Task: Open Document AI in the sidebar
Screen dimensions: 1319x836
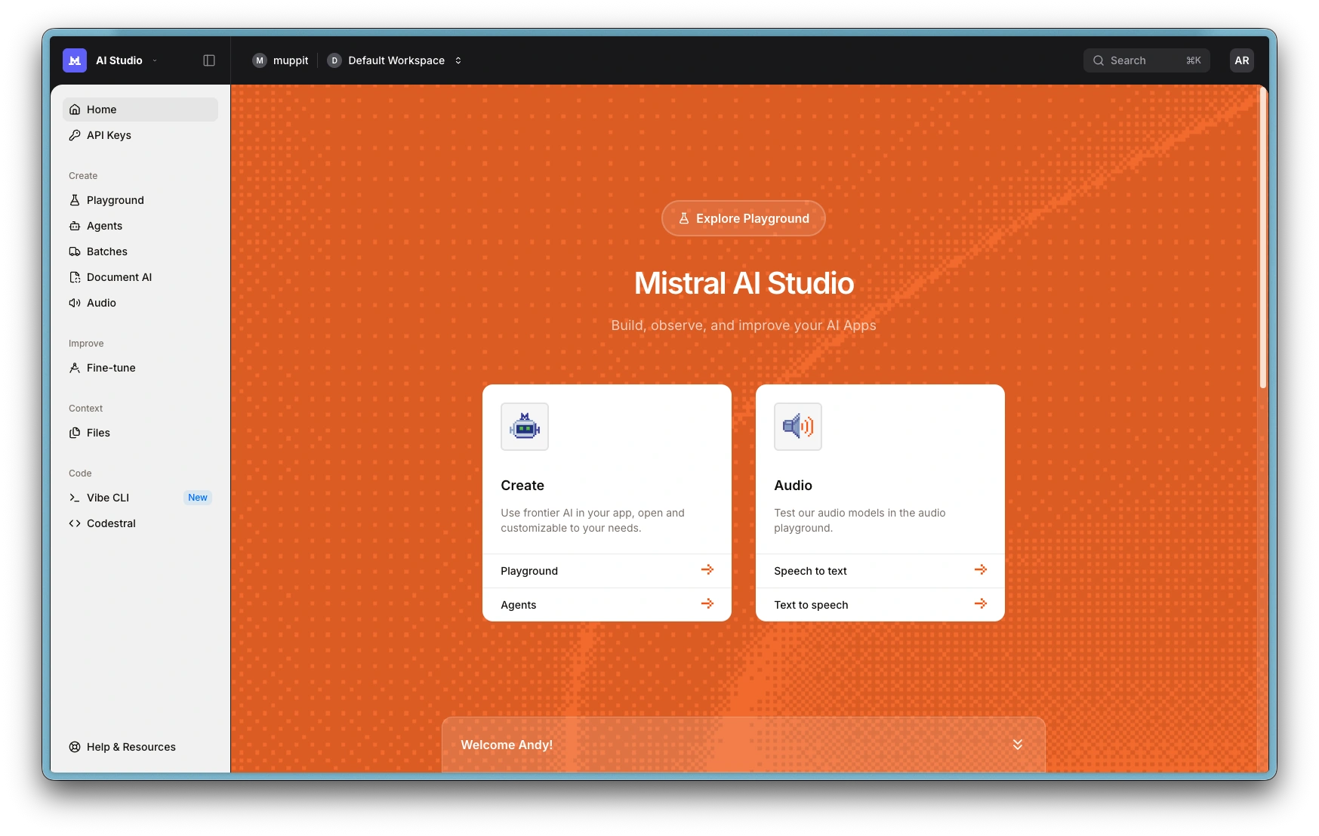Action: point(119,277)
